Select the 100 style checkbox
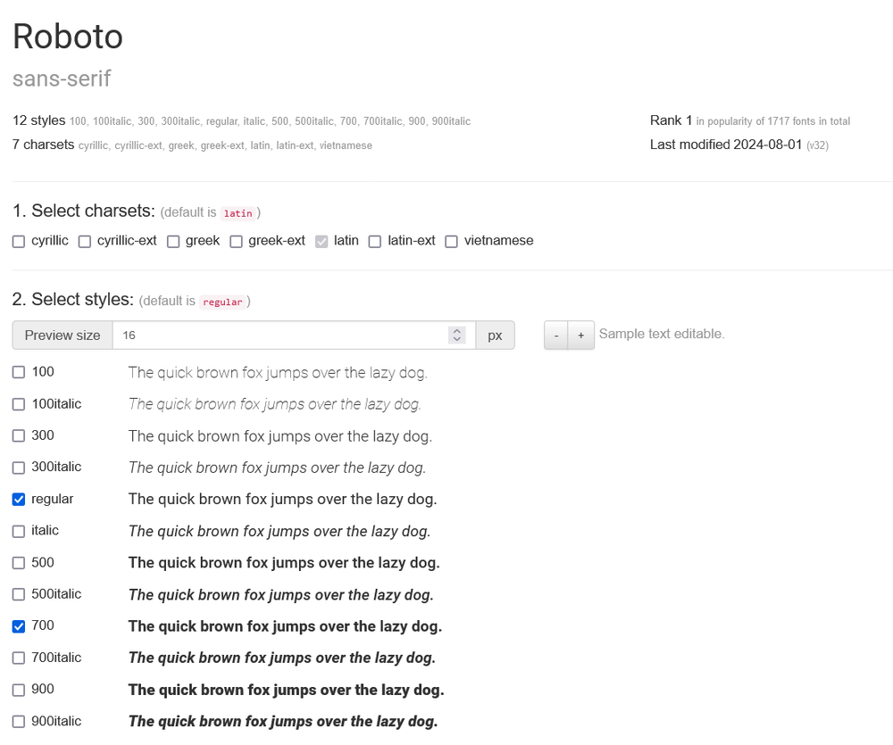Screen dimensions: 893x745 19,372
